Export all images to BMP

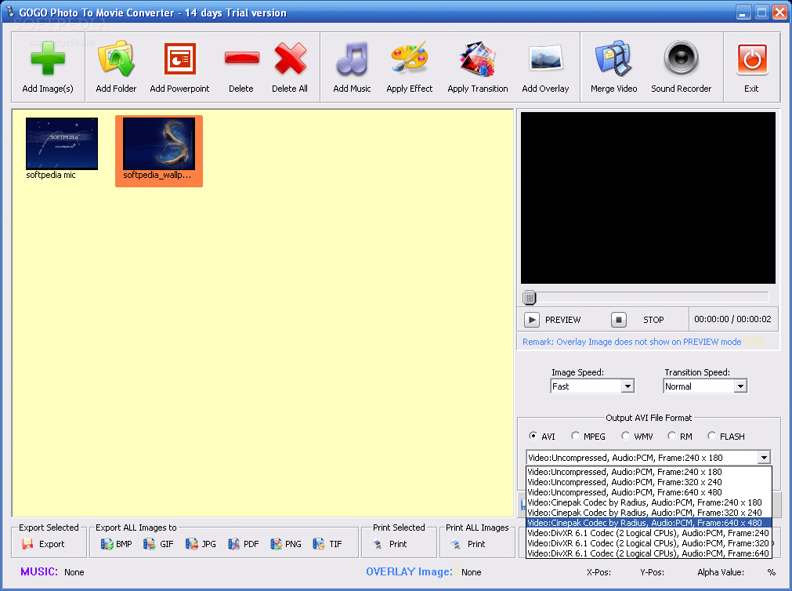[116, 544]
